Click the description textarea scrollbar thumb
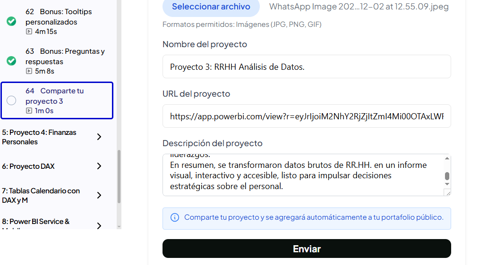Viewport: 488px width, 265px height. point(447,176)
